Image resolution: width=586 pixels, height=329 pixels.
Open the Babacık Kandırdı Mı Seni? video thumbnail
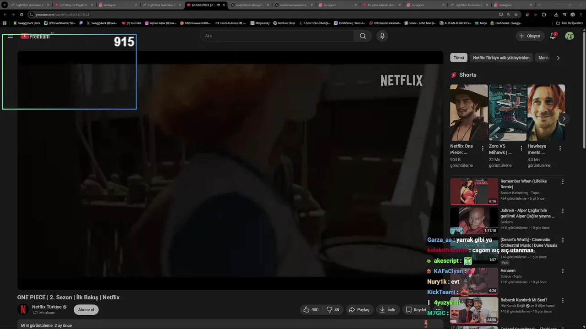pos(474,310)
